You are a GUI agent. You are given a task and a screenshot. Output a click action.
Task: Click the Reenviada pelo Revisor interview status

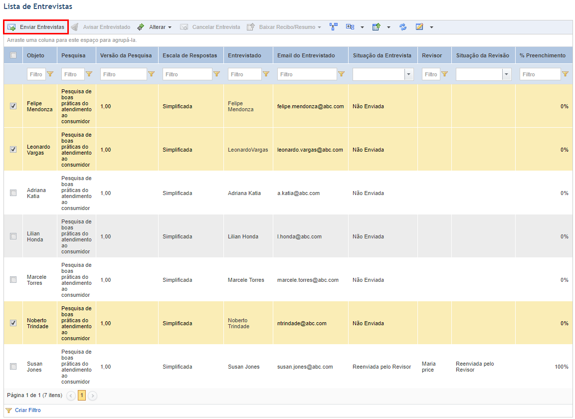(x=382, y=367)
